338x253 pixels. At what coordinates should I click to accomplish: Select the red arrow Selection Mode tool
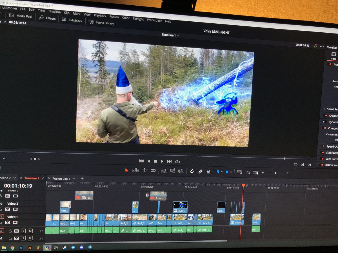click(126, 170)
